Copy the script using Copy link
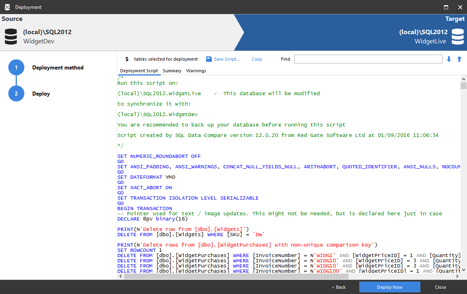Screen dimensions: 467x294 tap(257, 59)
